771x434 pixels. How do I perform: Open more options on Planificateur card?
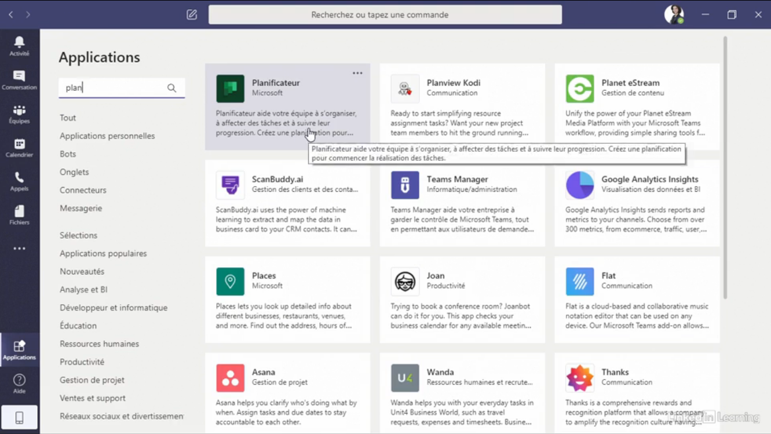pos(357,73)
